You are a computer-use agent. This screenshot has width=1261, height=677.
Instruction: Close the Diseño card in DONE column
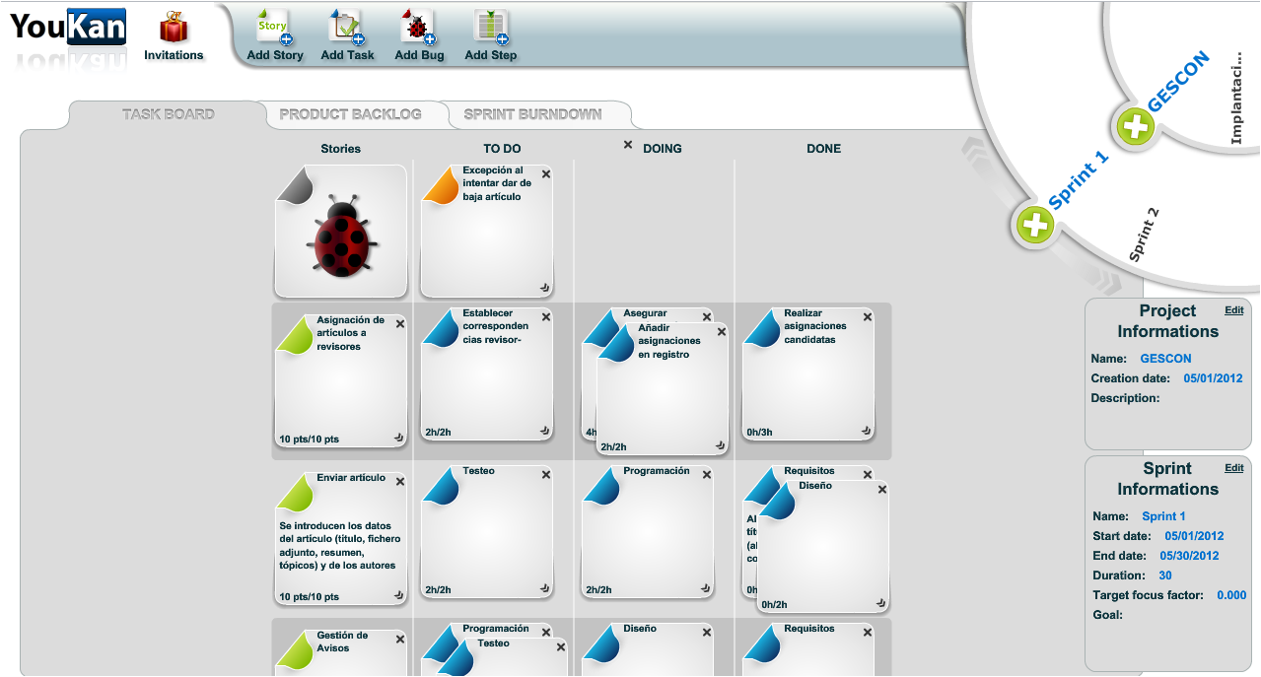coord(882,490)
